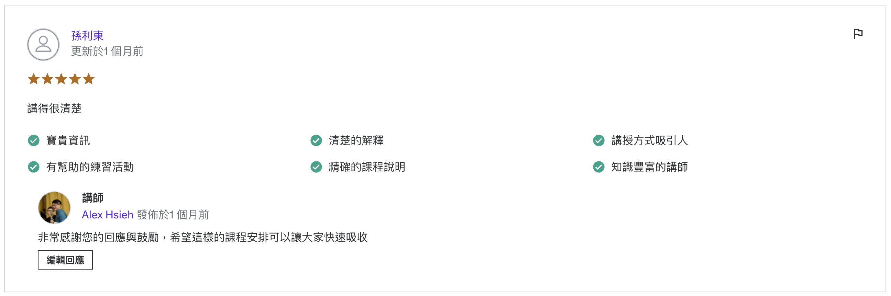The height and width of the screenshot is (296, 891).
Task: Click the review text 講得很清楚
Action: [x=54, y=108]
